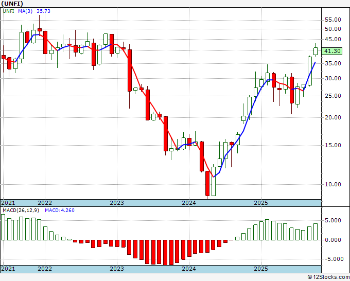
Task: Click the MA(3) indicator label
Action: coord(25,11)
